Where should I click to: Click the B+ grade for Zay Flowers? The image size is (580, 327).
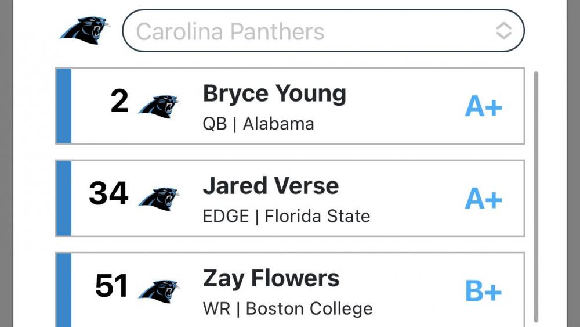click(483, 292)
